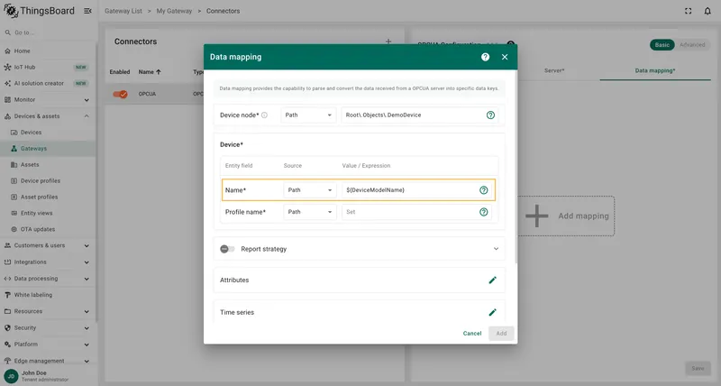Click the Go to search field
Image resolution: width=721 pixels, height=386 pixels.
pyautogui.click(x=48, y=32)
